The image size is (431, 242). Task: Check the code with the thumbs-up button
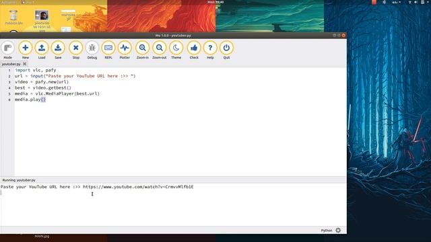coord(194,50)
